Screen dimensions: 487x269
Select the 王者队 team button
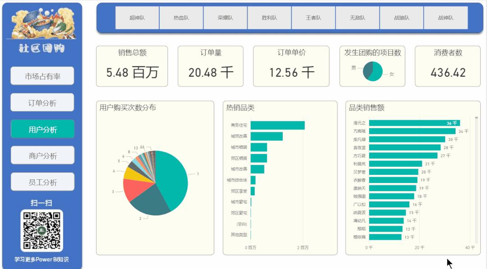coord(312,18)
